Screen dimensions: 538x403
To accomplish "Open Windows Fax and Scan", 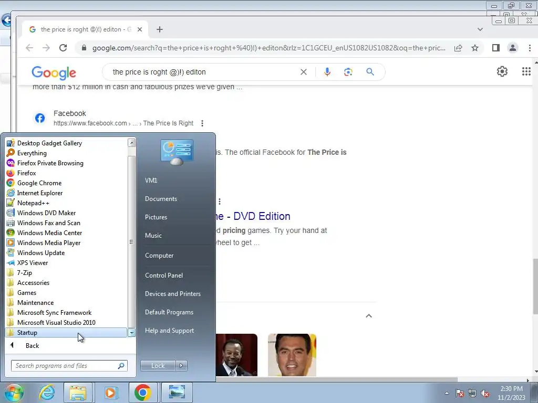I will pos(67,222).
